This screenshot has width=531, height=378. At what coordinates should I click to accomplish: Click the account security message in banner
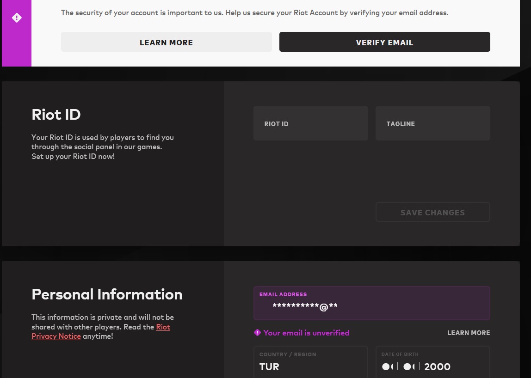coord(255,13)
